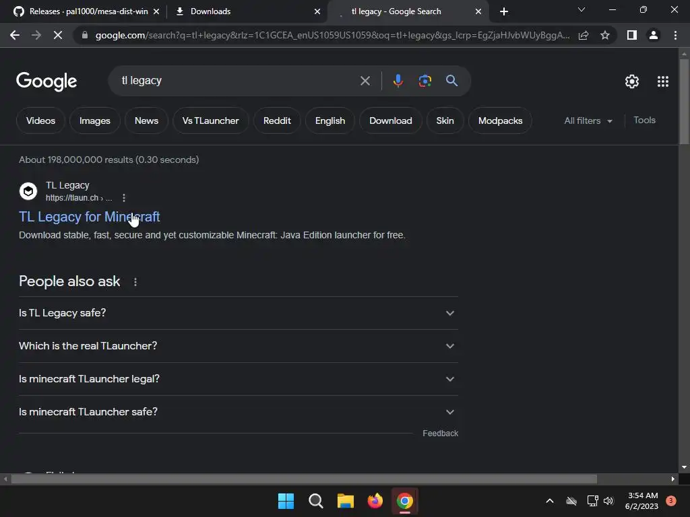Start voice search with microphone icon
Viewport: 690px width, 517px height.
click(398, 81)
